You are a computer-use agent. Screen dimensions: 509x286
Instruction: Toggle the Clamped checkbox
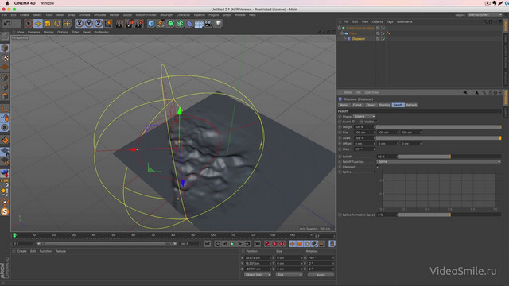pyautogui.click(x=378, y=167)
